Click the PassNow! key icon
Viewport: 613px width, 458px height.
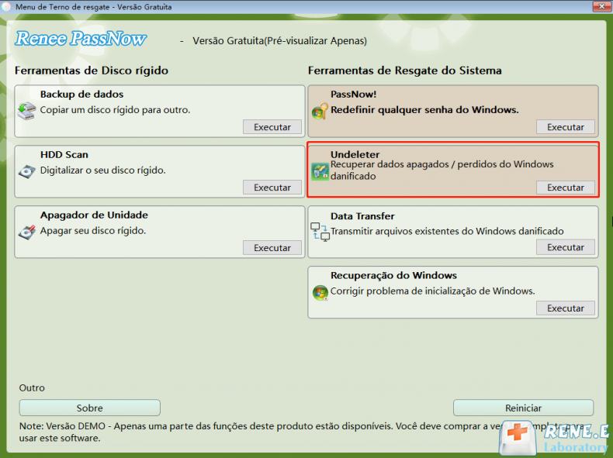(320, 111)
